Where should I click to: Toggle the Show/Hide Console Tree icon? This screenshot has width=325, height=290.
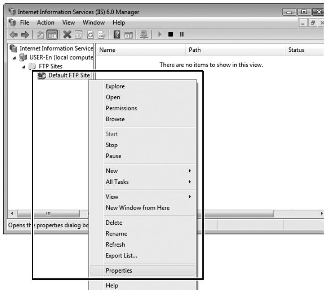[x=52, y=34]
